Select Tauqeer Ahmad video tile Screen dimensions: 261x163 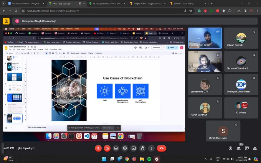(x=205, y=61)
